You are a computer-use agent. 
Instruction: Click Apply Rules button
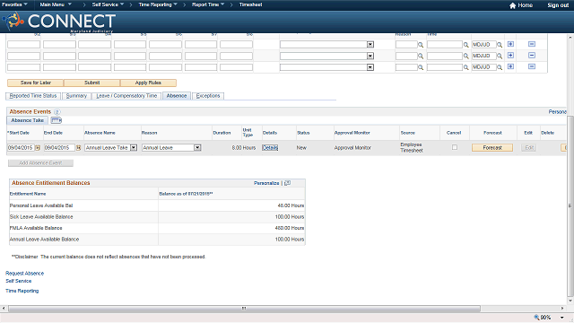pos(148,83)
